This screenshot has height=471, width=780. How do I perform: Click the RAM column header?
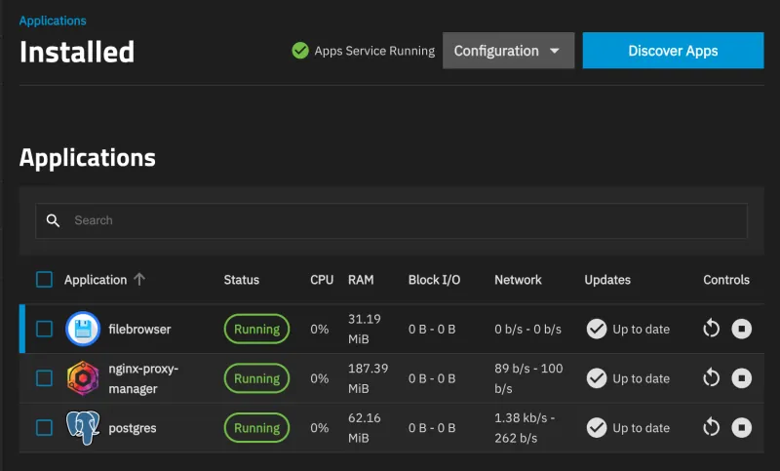361,280
